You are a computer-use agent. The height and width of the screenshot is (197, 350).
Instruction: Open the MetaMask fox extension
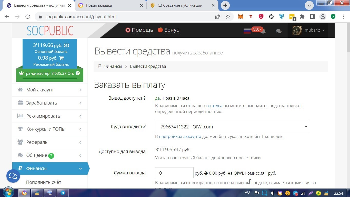[240, 16]
